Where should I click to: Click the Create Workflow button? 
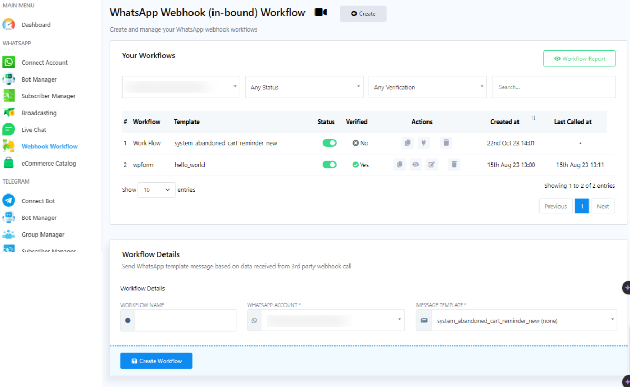point(156,361)
